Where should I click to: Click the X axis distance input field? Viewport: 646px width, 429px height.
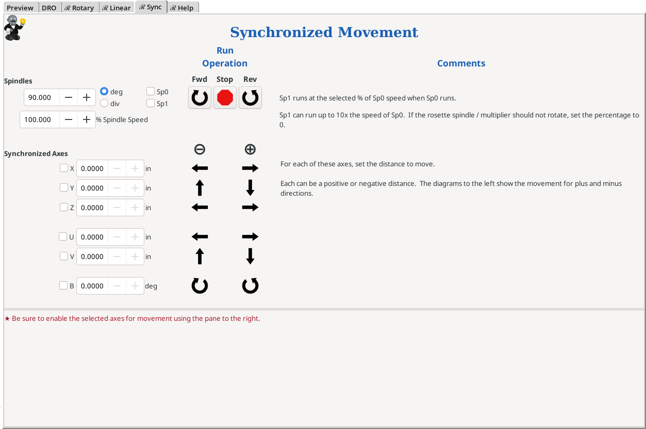92,168
